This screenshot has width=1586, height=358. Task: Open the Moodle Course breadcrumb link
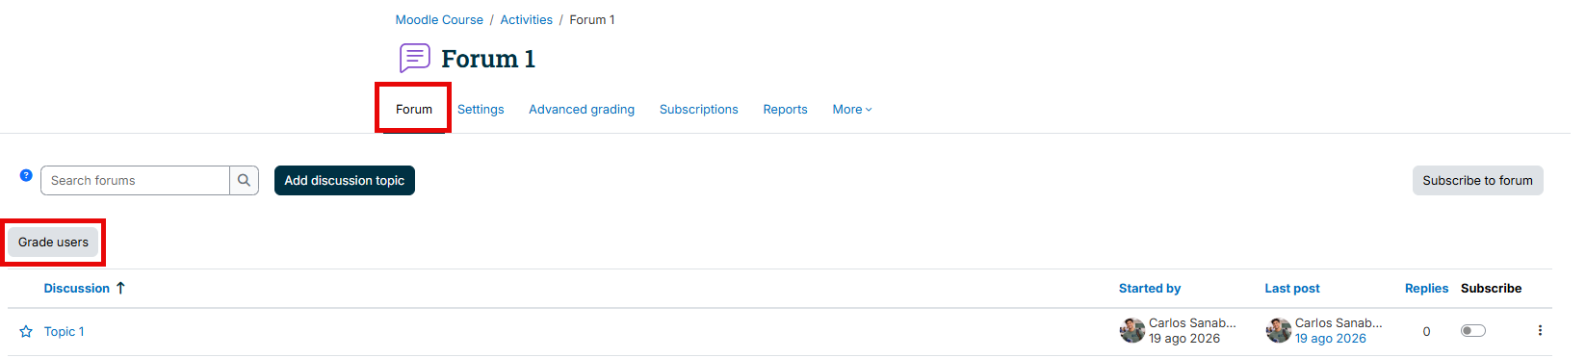pyautogui.click(x=439, y=19)
